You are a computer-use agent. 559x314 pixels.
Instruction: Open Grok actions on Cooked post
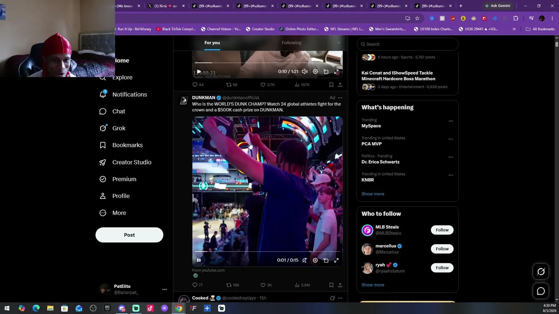click(x=332, y=298)
